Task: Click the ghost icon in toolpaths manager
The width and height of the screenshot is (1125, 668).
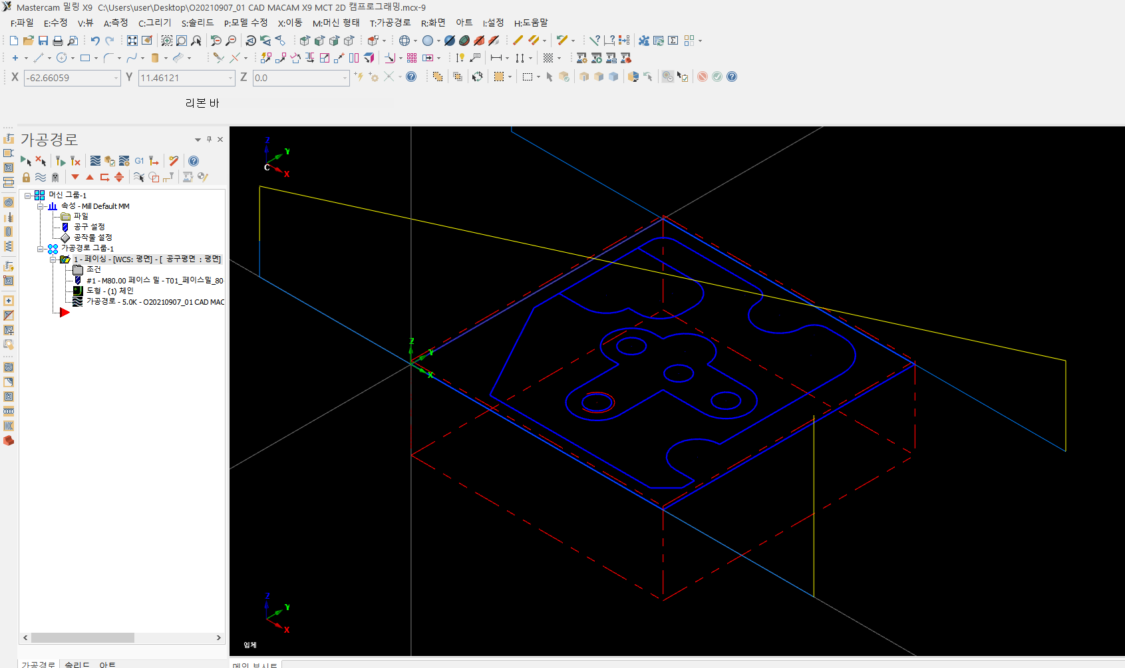Action: pos(55,177)
